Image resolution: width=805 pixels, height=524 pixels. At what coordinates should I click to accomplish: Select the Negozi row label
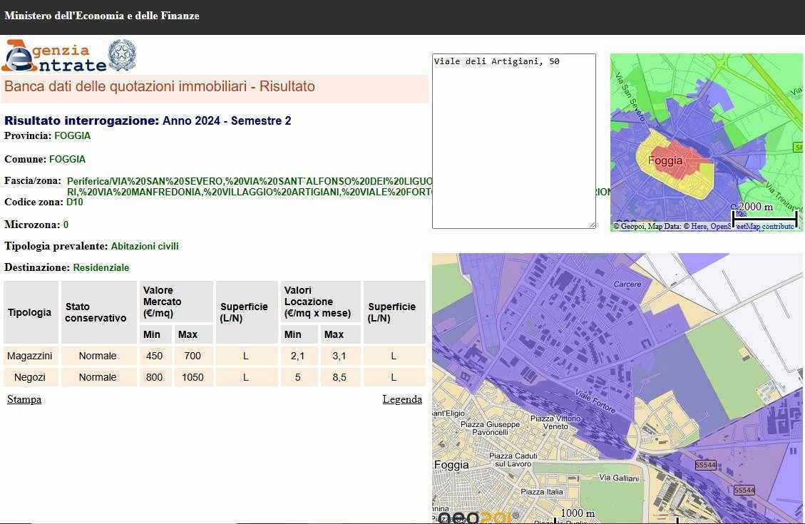click(x=30, y=377)
